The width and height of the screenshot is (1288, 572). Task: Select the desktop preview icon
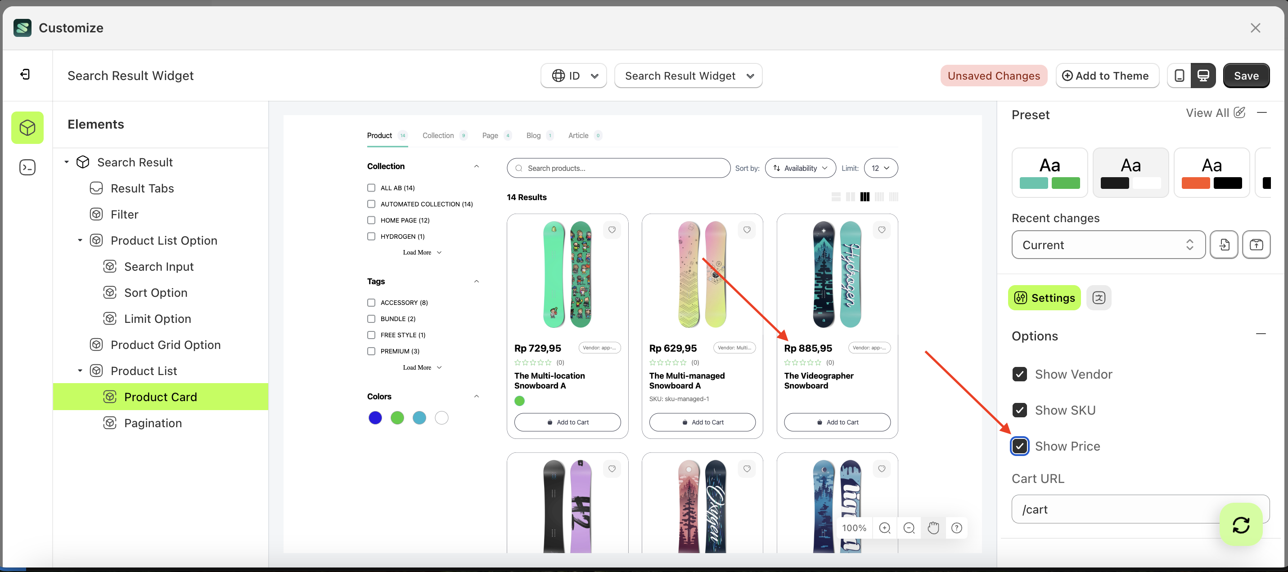click(x=1203, y=76)
